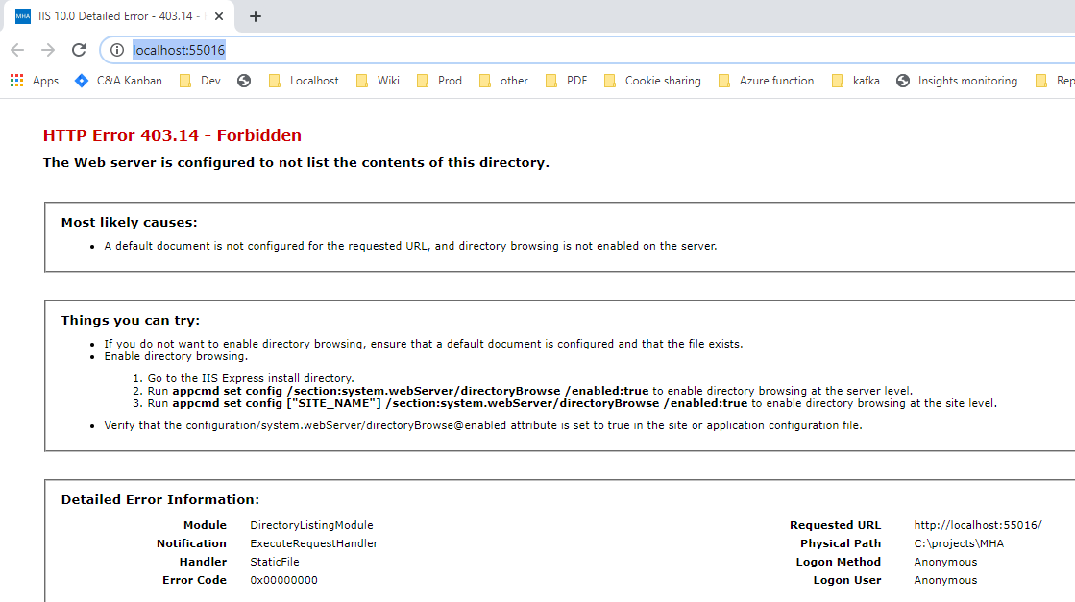Expand the Dev bookmarks folder
This screenshot has height=602, width=1075.
[200, 81]
